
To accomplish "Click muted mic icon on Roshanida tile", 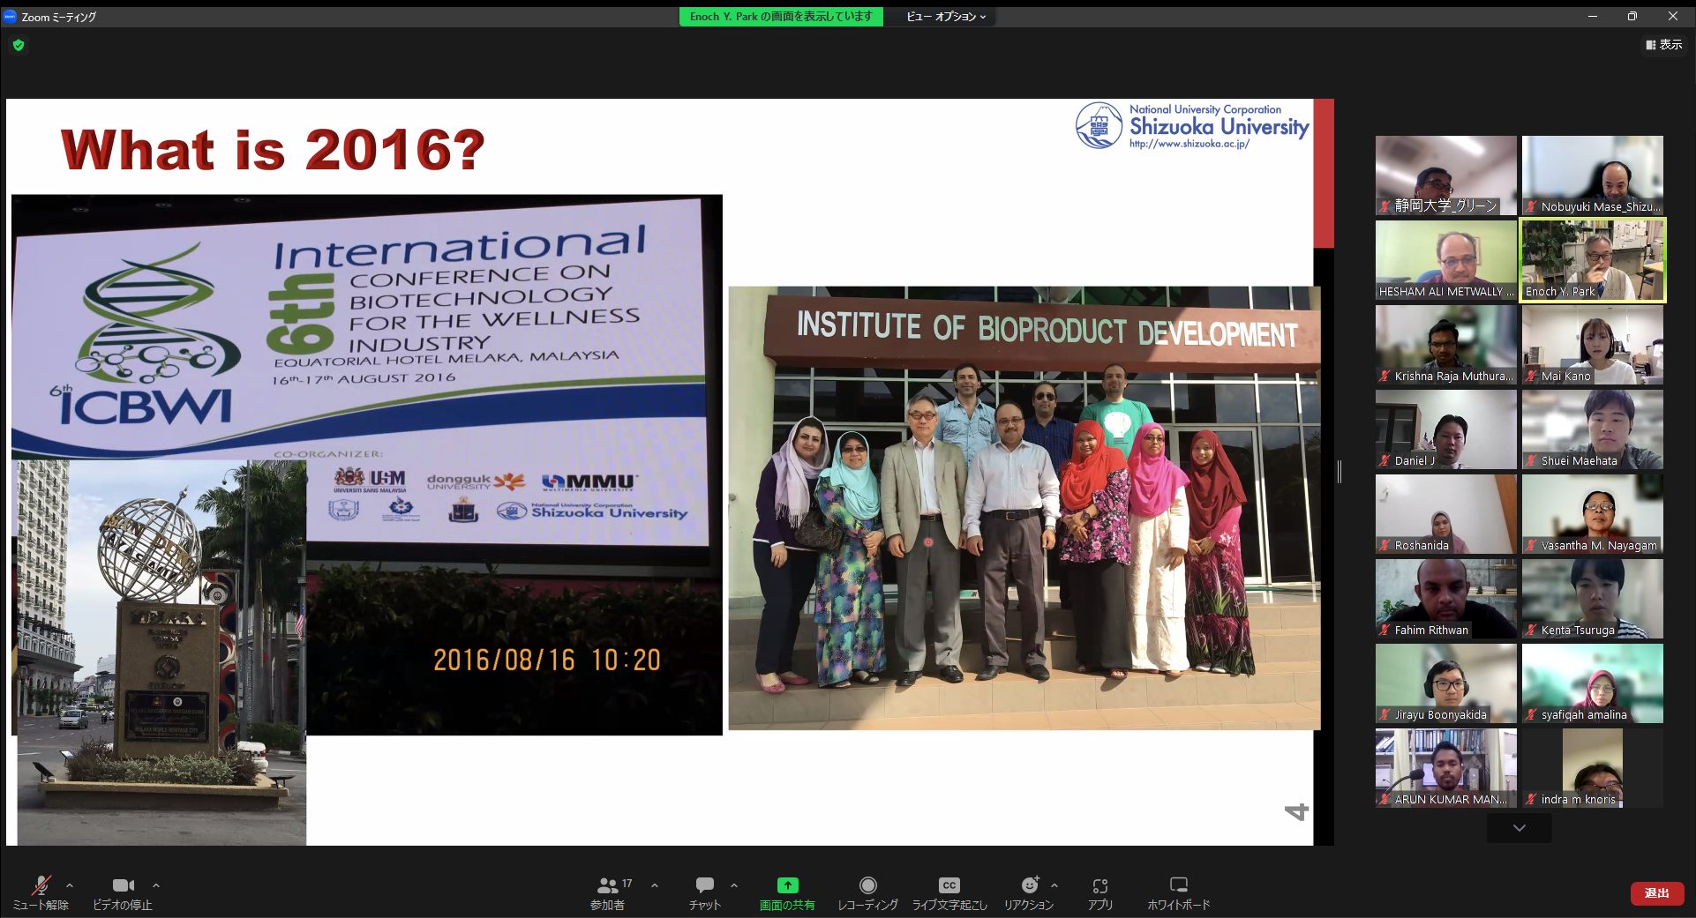I will [1385, 545].
